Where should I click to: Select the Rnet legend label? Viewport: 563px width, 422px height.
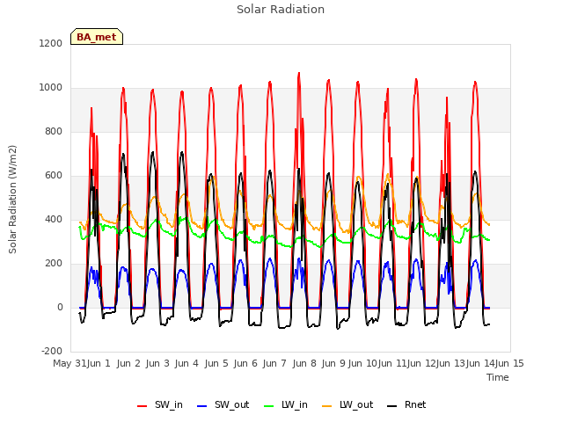point(415,404)
